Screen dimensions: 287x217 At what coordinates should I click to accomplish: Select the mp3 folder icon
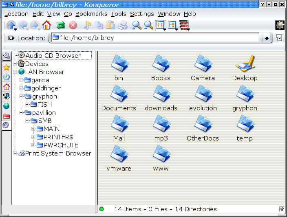(161, 128)
